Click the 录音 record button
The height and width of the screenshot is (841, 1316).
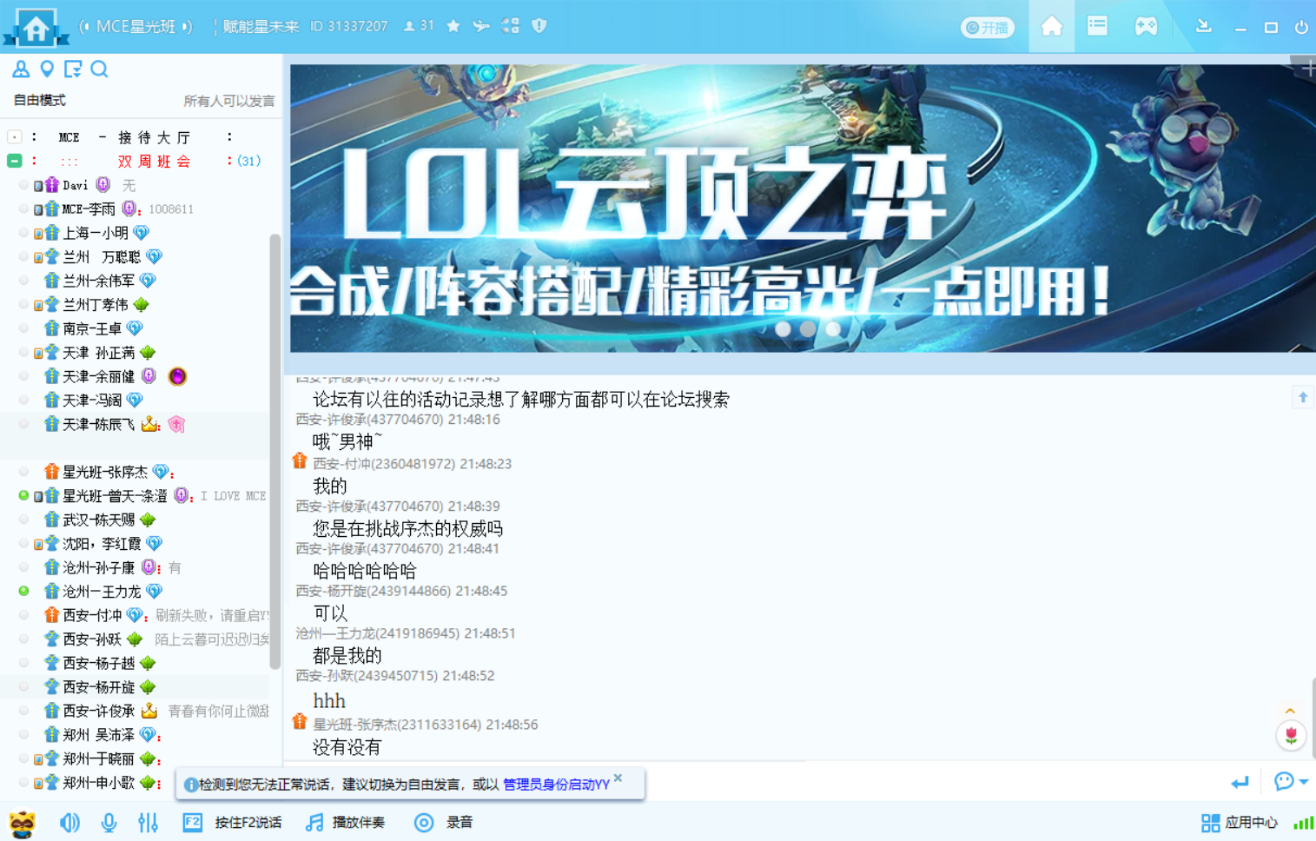(x=444, y=822)
